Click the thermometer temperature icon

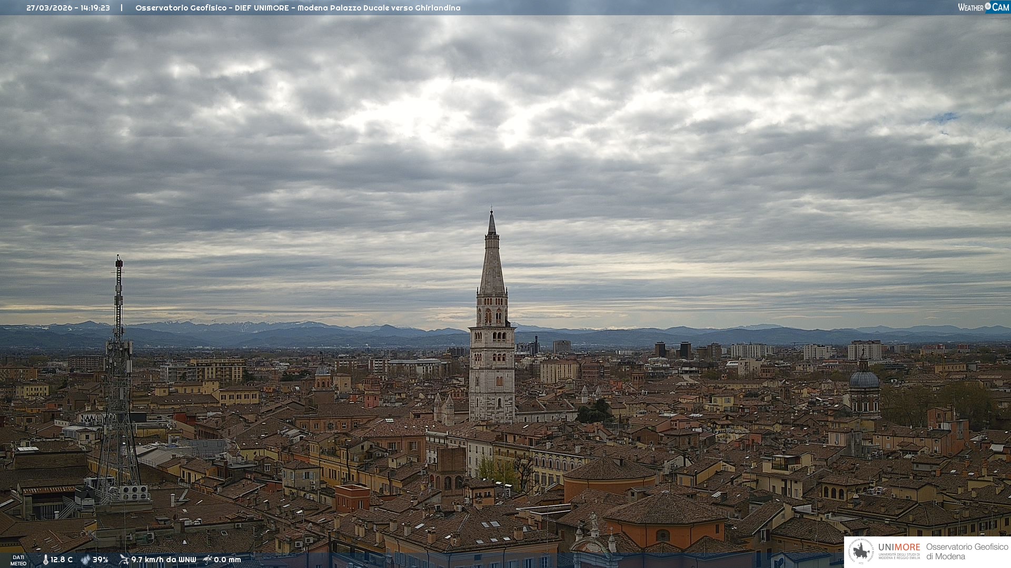coord(46,560)
